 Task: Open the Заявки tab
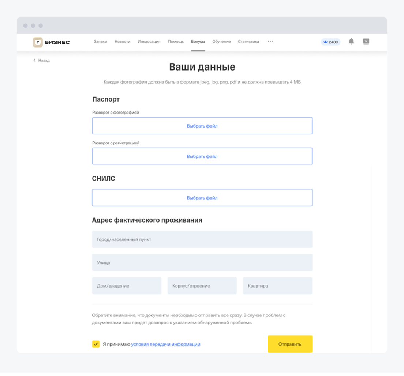(100, 42)
